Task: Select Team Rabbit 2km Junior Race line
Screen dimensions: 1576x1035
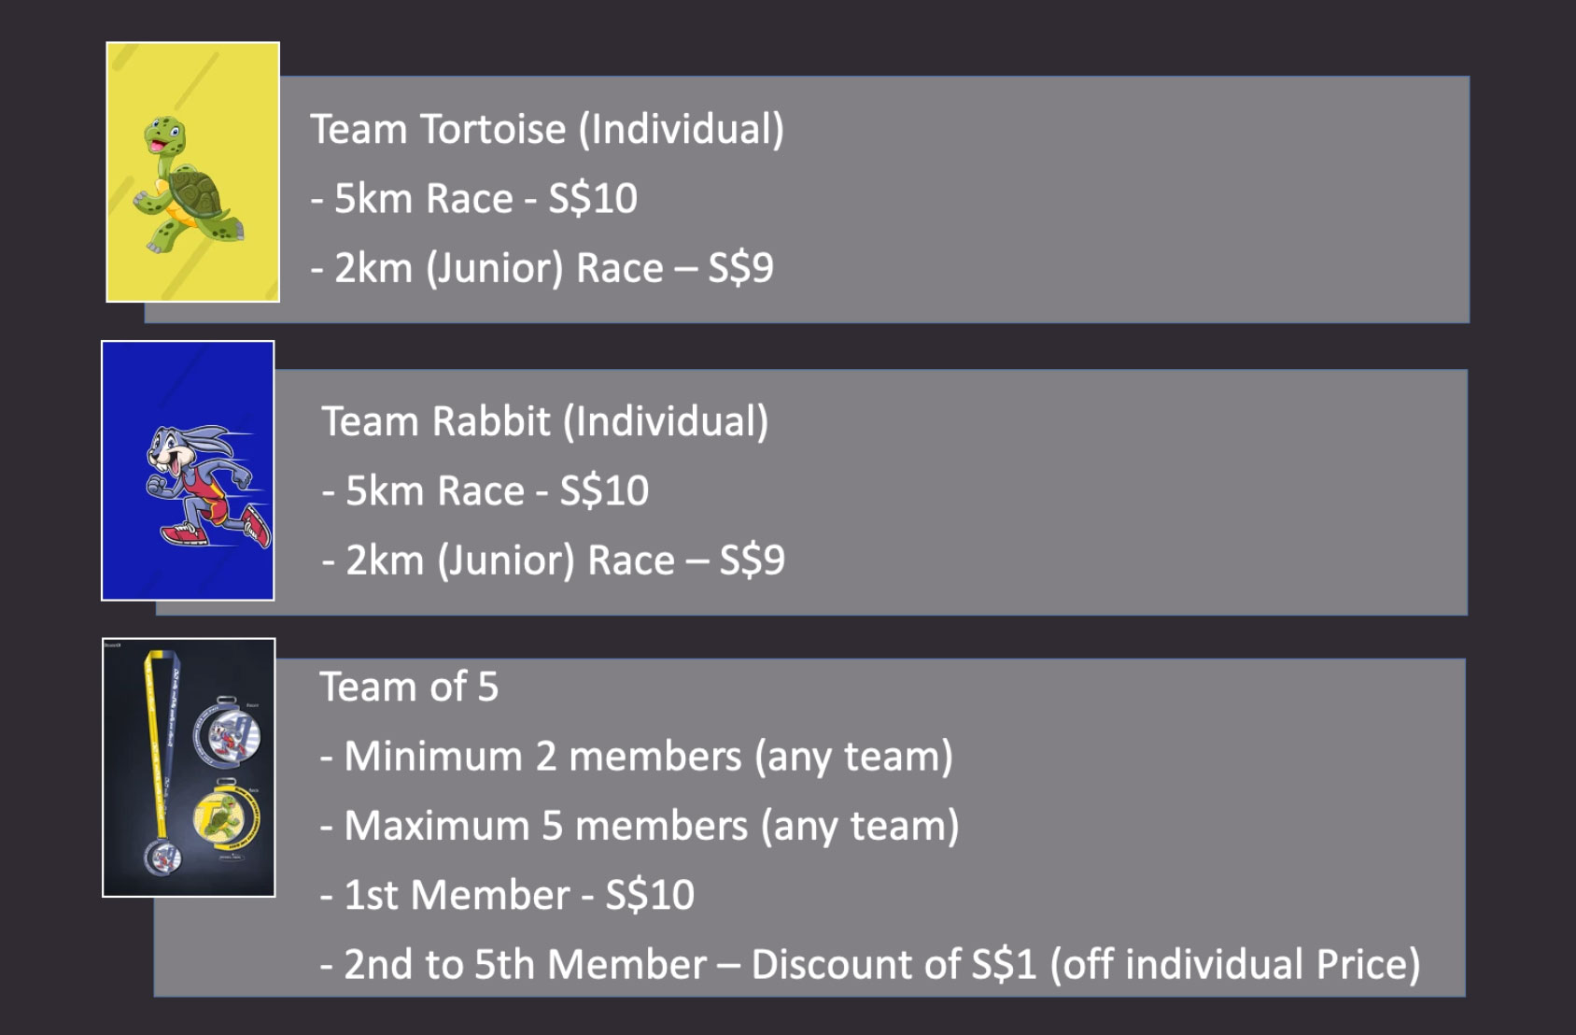Action: pyautogui.click(x=554, y=560)
